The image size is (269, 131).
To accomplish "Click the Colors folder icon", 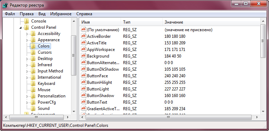I will (x=33, y=46).
